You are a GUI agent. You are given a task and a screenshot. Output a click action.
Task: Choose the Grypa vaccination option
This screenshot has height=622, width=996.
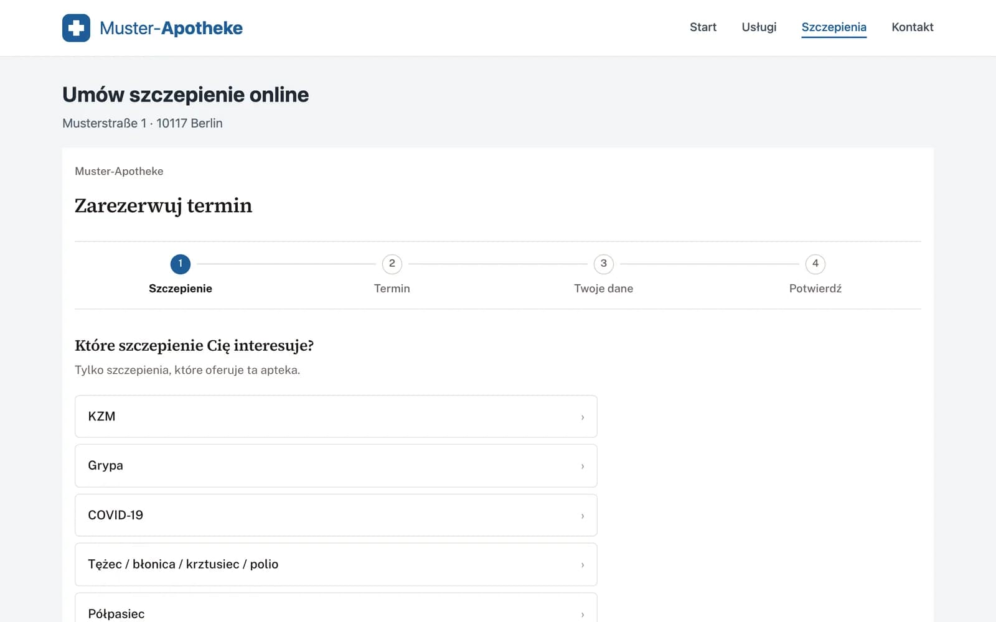pyautogui.click(x=336, y=466)
